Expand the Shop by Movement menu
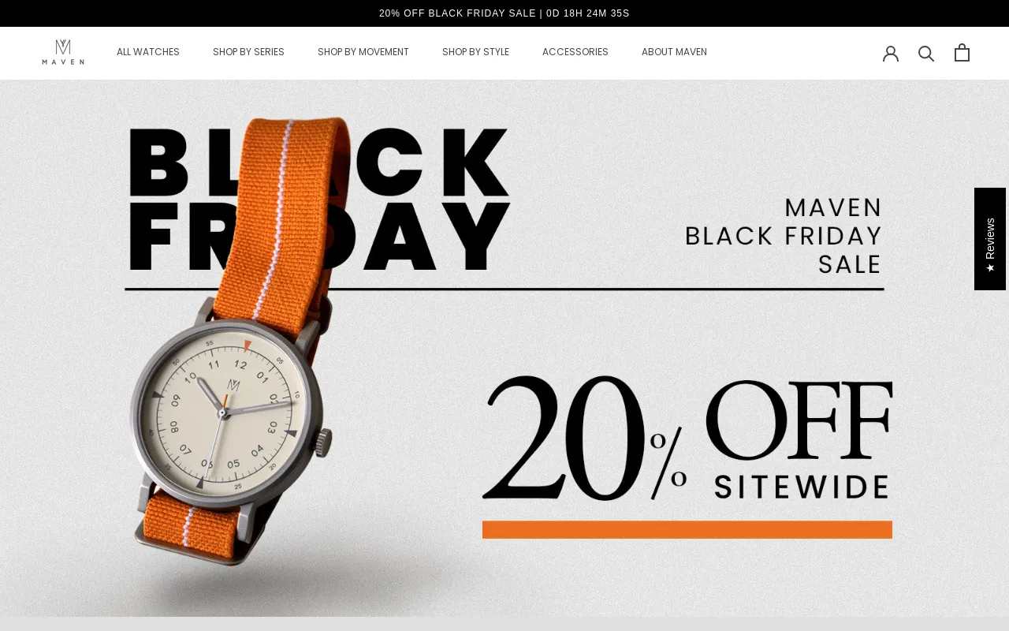Screen dimensions: 1009x631 (x=363, y=52)
